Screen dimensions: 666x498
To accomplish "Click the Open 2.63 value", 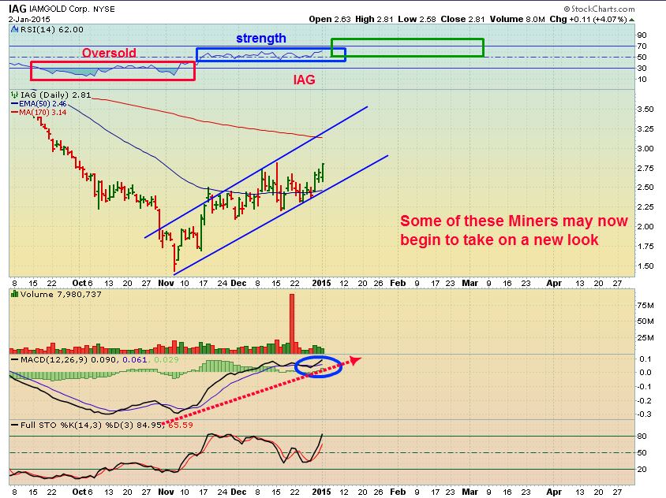I will click(330, 19).
